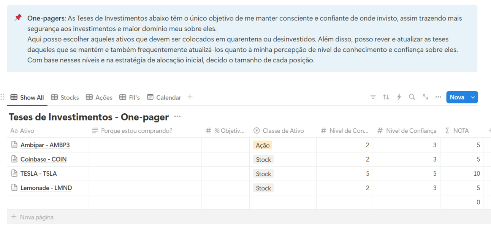Open the sort arrows icon
The image size is (491, 227).
click(x=386, y=97)
